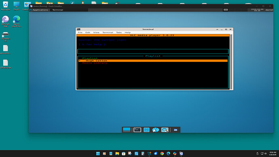Click the daniel user button in Xfce panel
This screenshot has width=279, height=157.
(269, 10)
